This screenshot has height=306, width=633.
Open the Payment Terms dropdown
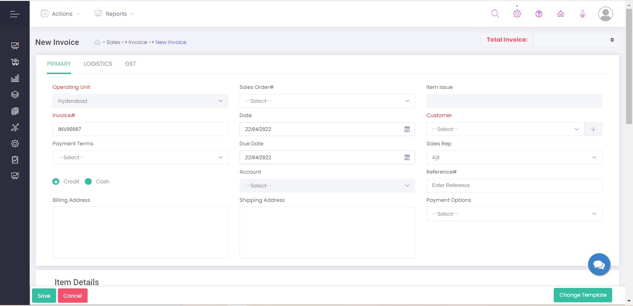[x=140, y=157]
